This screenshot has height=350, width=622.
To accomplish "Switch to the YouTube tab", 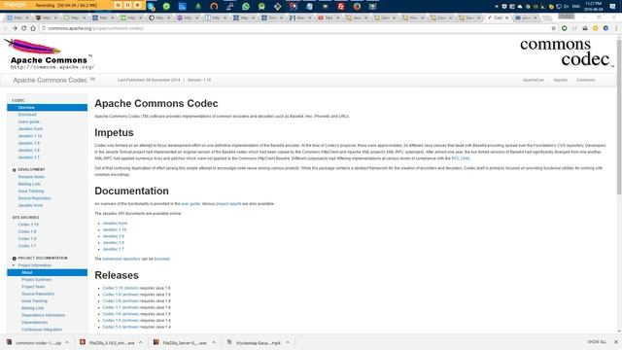I will coord(328,17).
